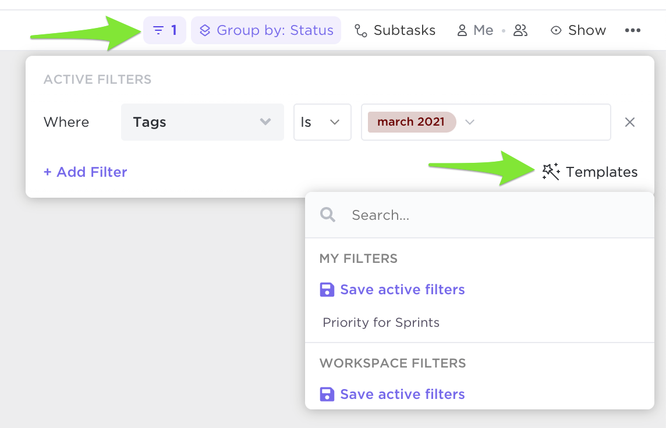Click empty space in the tag value box

541,122
